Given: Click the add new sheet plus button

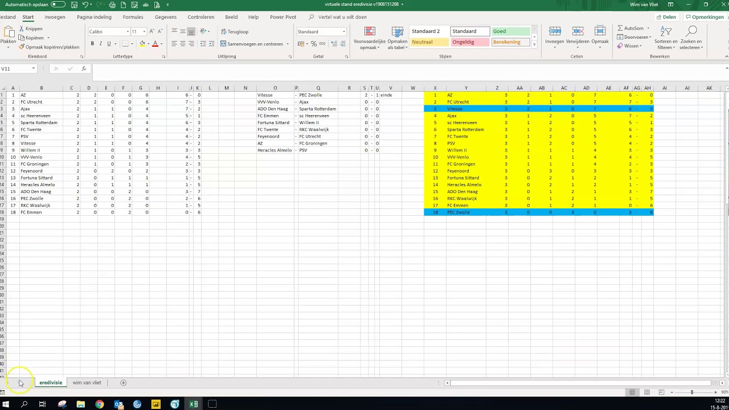Looking at the screenshot, I should coord(123,383).
